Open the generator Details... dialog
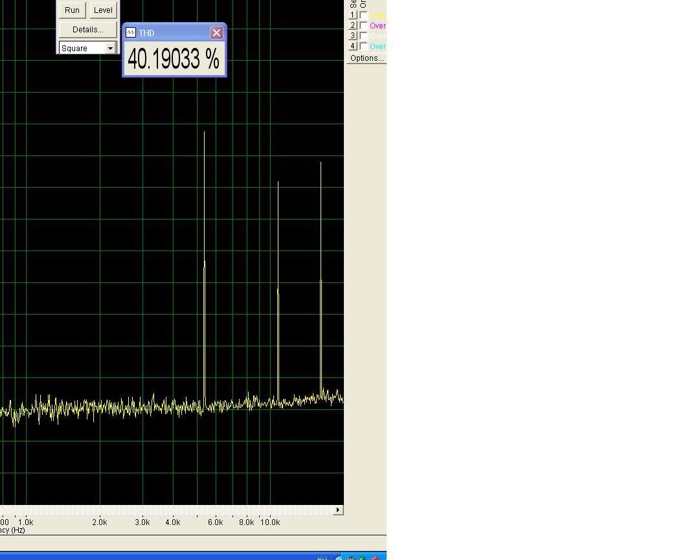 (x=87, y=30)
